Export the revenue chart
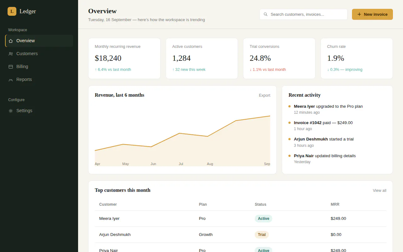The height and width of the screenshot is (252, 403). coord(264,95)
